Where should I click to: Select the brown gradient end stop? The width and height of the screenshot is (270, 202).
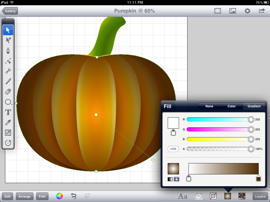click(x=258, y=179)
